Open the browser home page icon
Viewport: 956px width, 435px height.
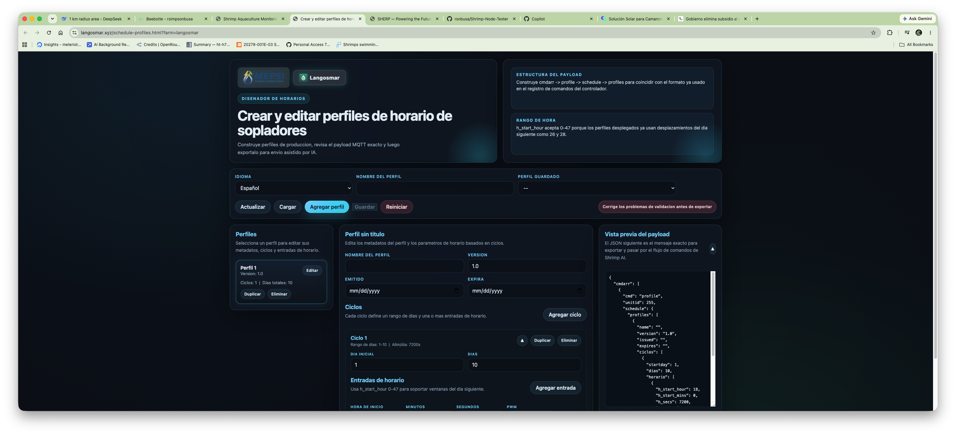click(x=61, y=33)
